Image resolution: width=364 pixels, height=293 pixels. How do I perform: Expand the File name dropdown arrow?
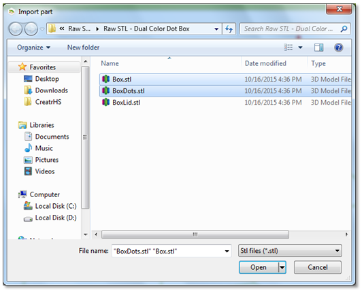coord(227,252)
